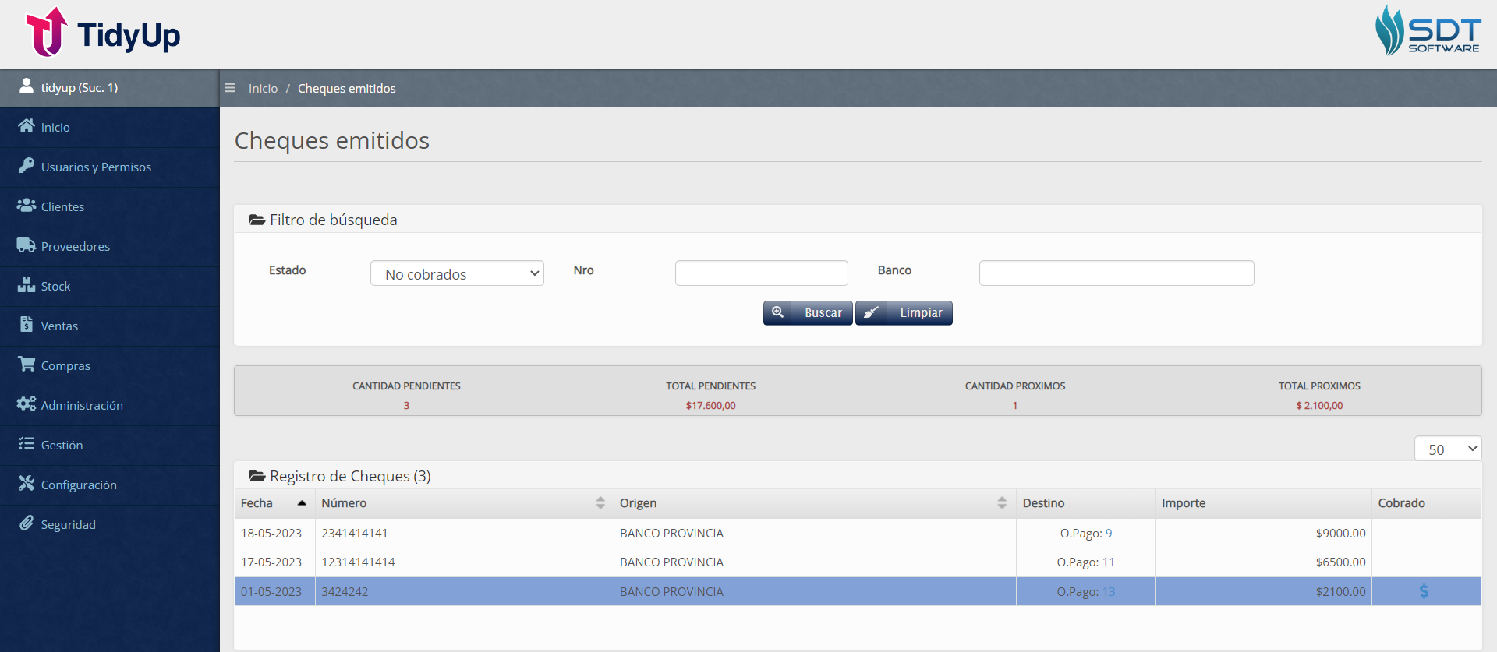Screen dimensions: 1497x652
Task: Click the truck icon for Proveedores
Action: click(27, 245)
